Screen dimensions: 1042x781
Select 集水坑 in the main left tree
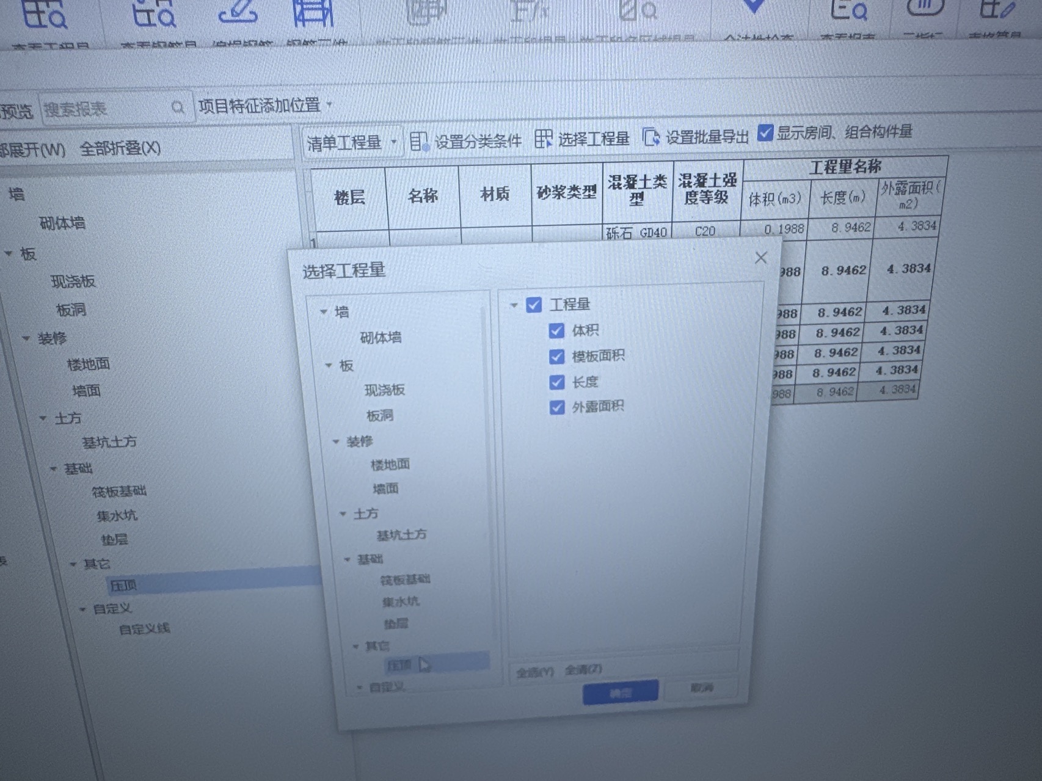117,516
